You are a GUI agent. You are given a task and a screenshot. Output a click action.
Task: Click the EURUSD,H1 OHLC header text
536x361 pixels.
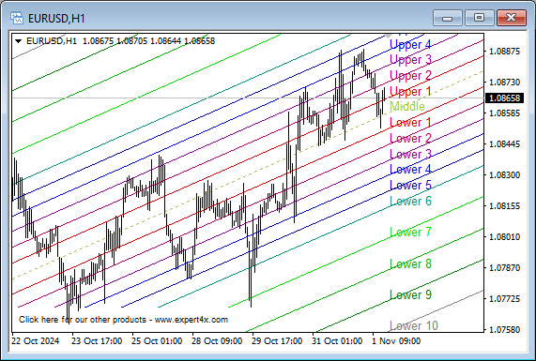tap(121, 41)
